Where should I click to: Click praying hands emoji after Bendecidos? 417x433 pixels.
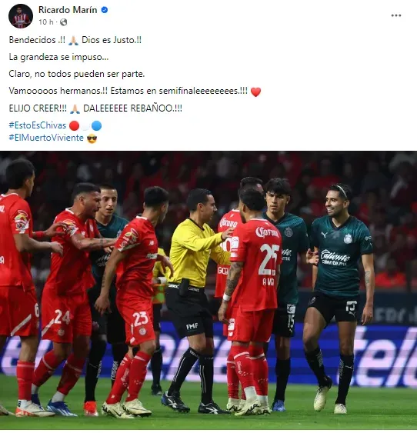73,40
